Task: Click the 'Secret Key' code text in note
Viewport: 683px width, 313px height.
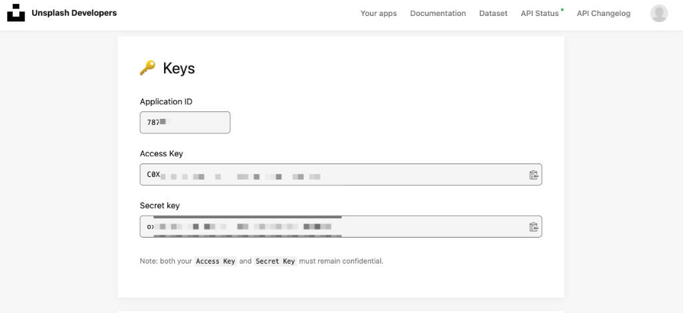Action: (x=275, y=261)
